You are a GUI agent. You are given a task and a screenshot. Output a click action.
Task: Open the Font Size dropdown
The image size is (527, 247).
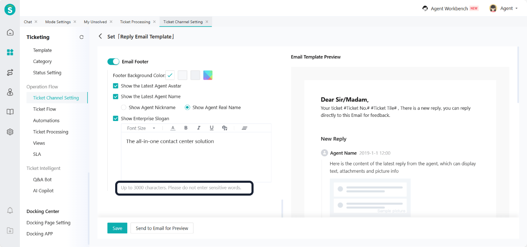(x=141, y=128)
